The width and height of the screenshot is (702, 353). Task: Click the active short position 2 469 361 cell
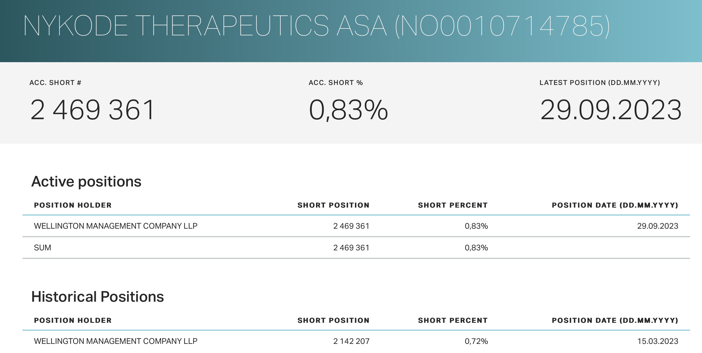click(x=351, y=226)
